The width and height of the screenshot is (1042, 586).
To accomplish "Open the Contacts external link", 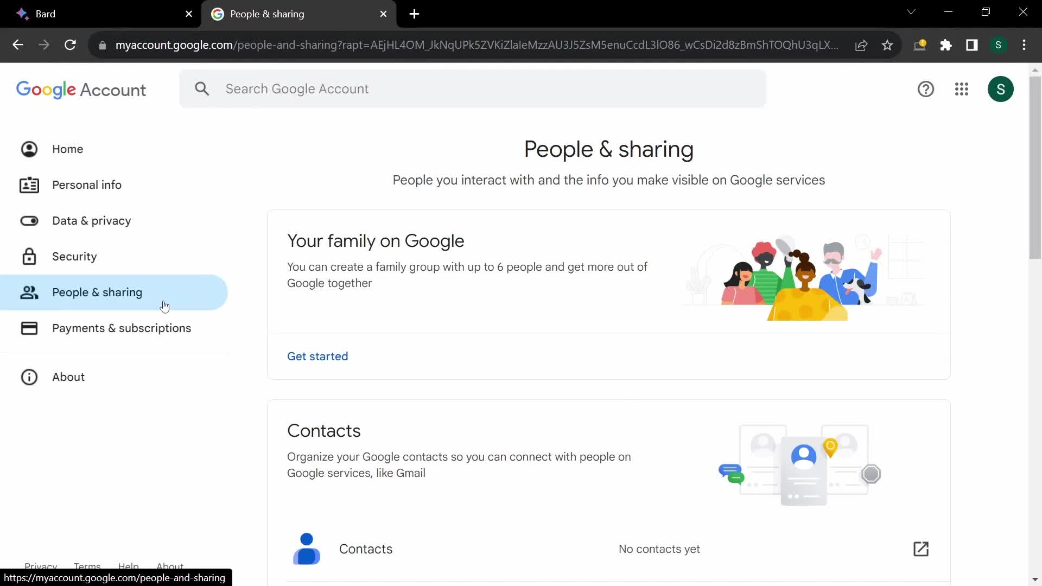I will 921,549.
